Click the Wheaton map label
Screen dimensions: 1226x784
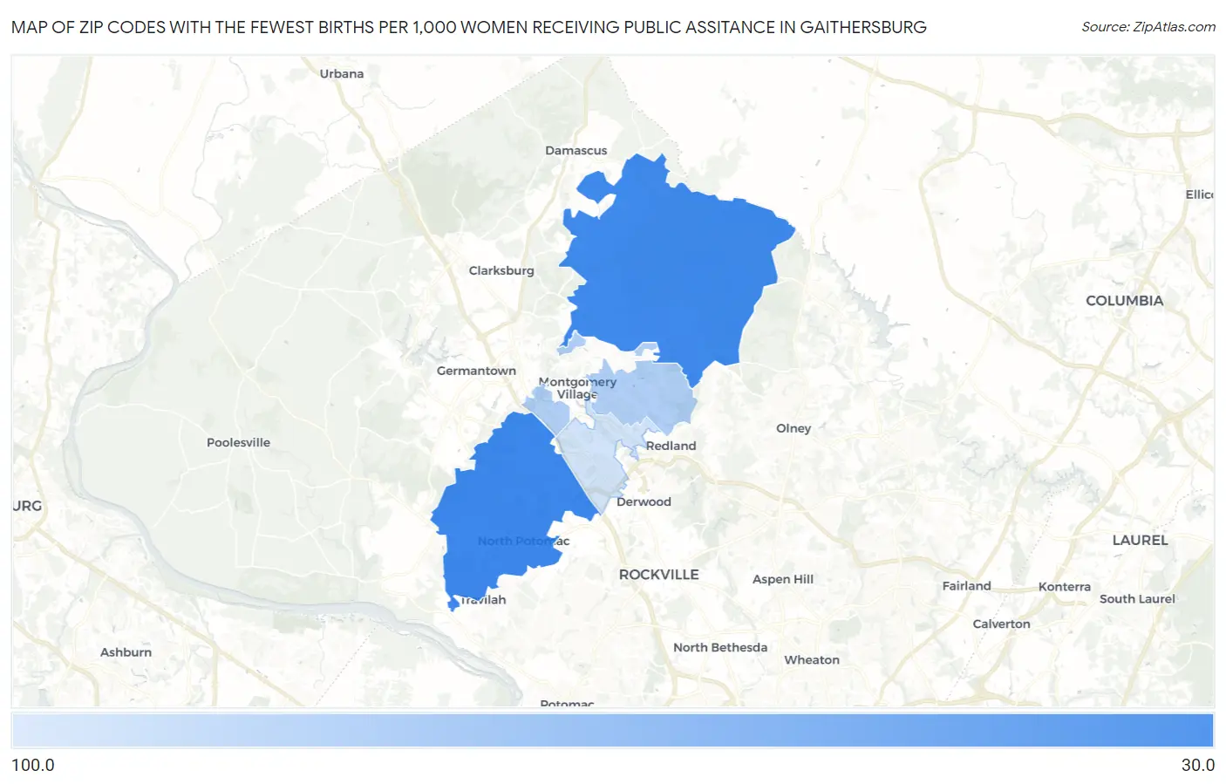812,660
